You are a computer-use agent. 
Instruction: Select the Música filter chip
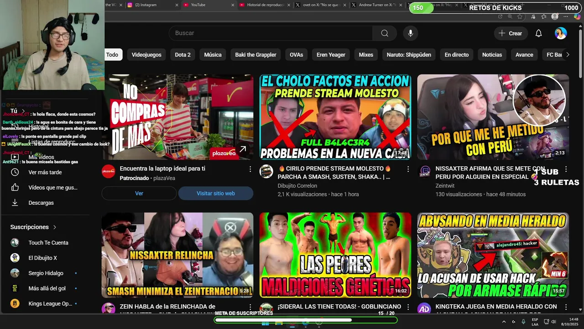[x=213, y=55]
